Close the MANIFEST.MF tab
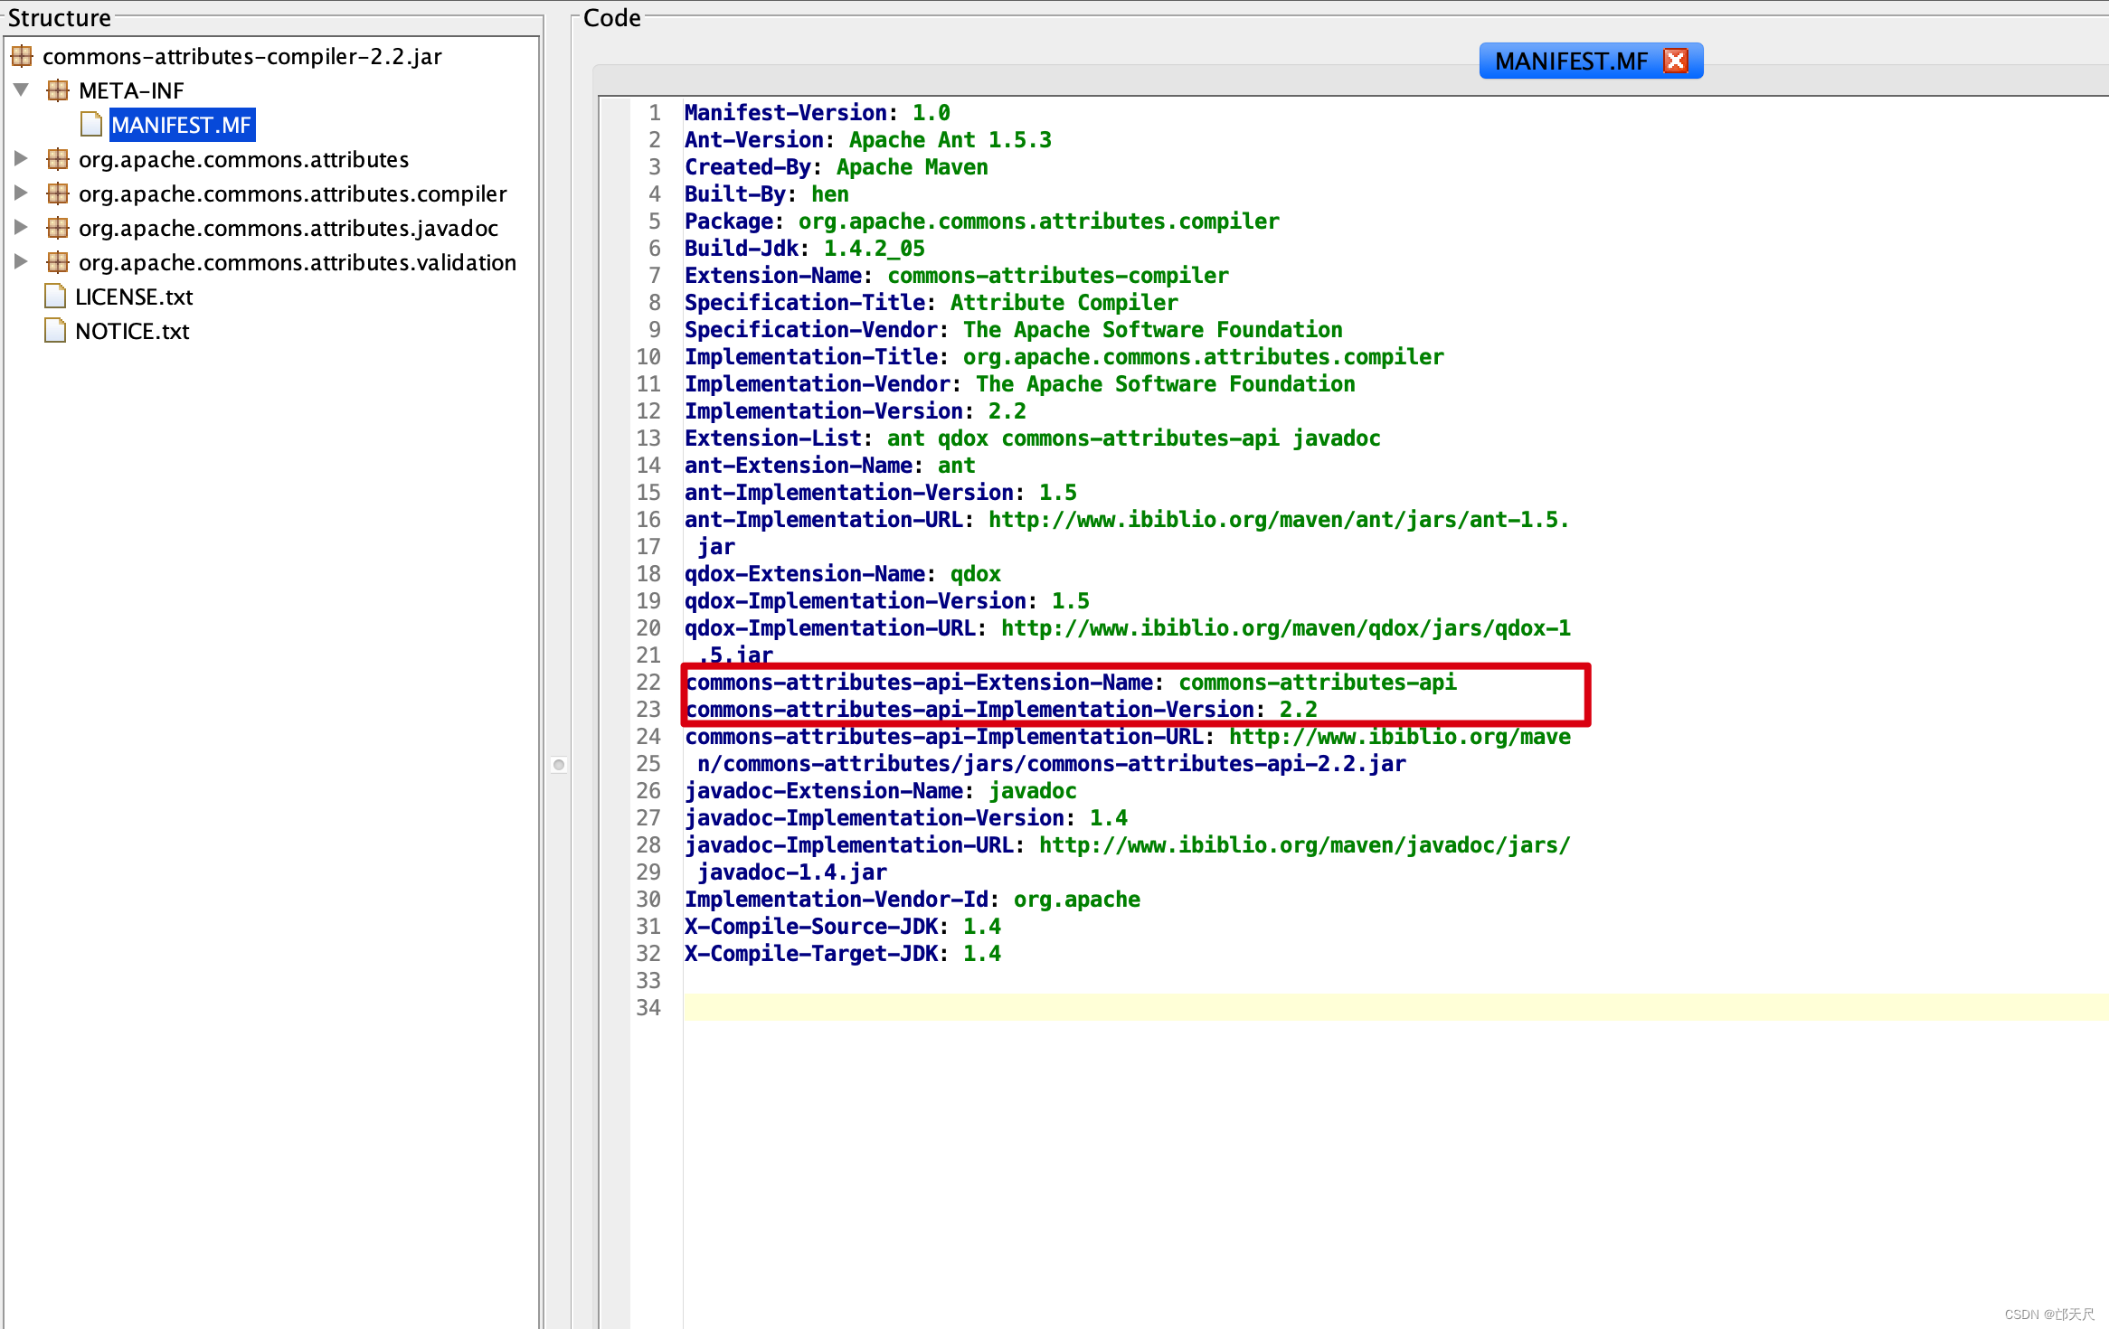Screen dimensions: 2109x1329 [x=1676, y=61]
